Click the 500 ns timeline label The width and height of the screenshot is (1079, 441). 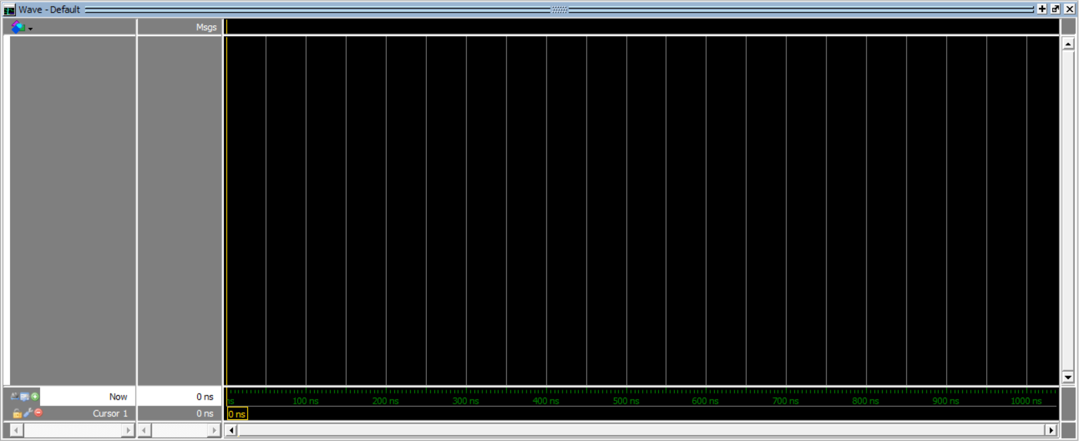[626, 401]
